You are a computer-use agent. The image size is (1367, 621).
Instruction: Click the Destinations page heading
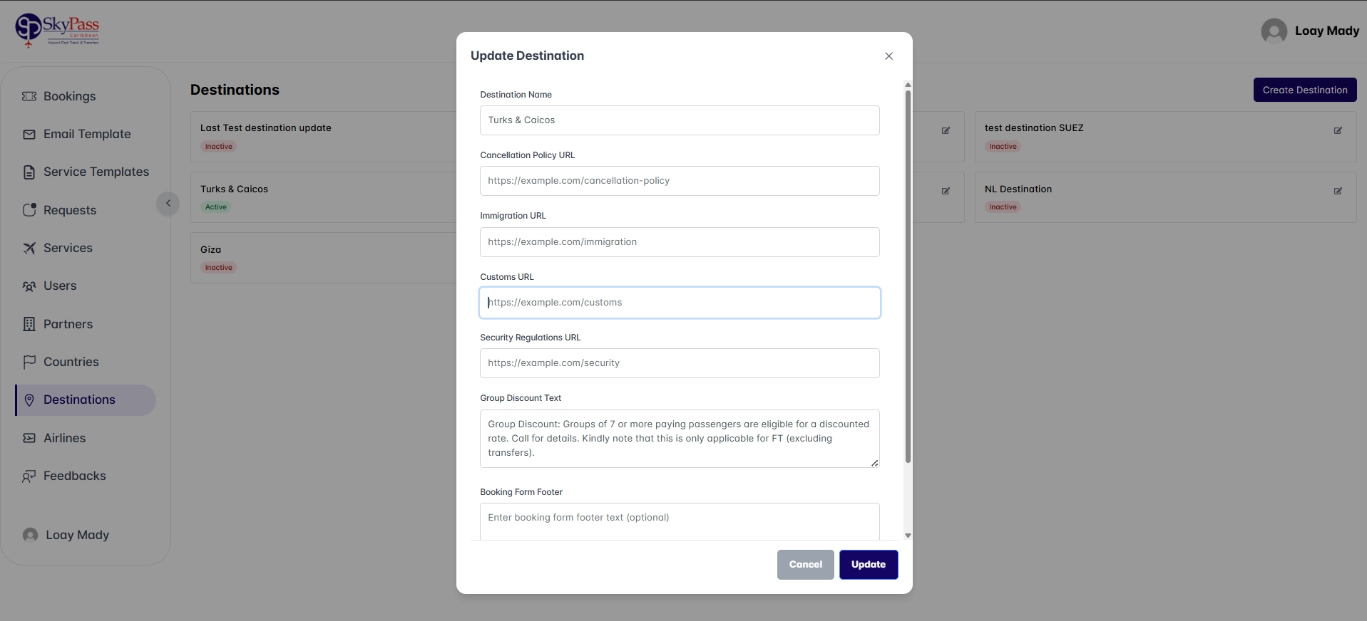(235, 90)
